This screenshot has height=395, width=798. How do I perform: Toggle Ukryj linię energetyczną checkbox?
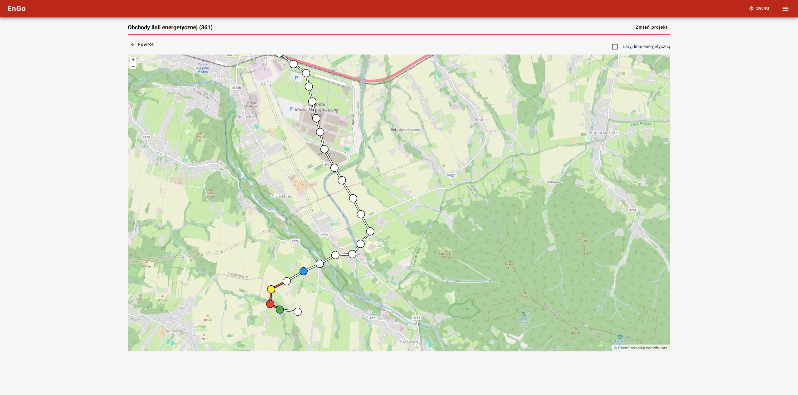pyautogui.click(x=615, y=47)
